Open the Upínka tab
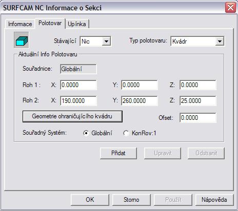This screenshot has width=238, height=211. tap(77, 24)
